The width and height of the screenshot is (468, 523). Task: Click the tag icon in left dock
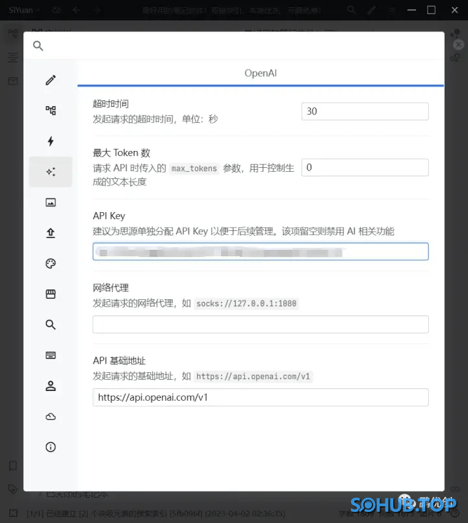(13, 489)
